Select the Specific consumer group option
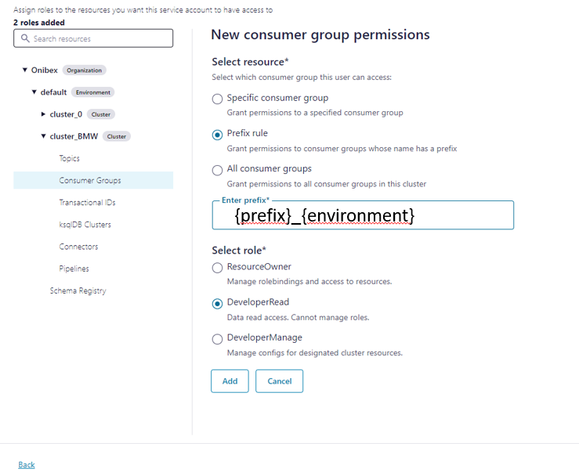Screen dimensions: 579x476 (217, 99)
